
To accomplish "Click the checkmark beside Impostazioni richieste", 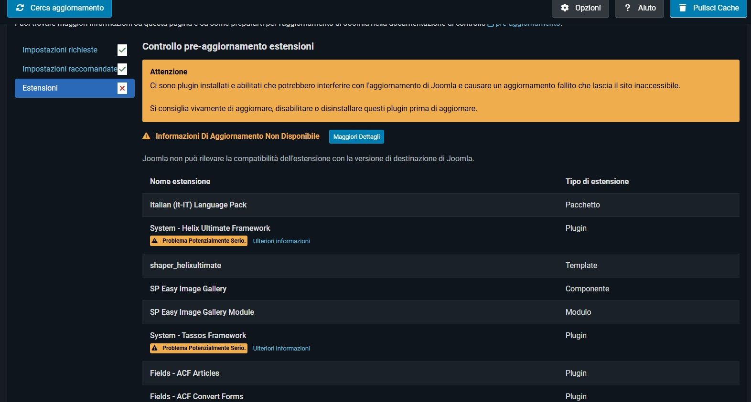I will [122, 50].
